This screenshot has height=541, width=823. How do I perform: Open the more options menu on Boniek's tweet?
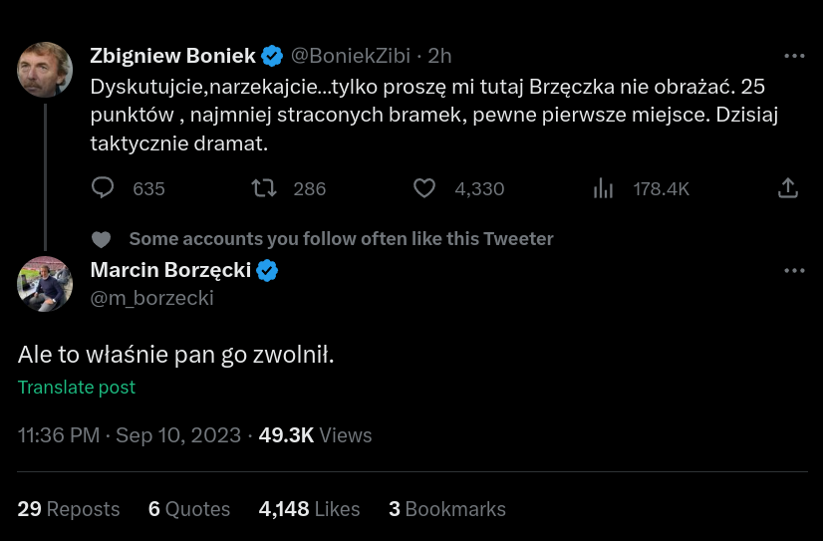pyautogui.click(x=794, y=56)
